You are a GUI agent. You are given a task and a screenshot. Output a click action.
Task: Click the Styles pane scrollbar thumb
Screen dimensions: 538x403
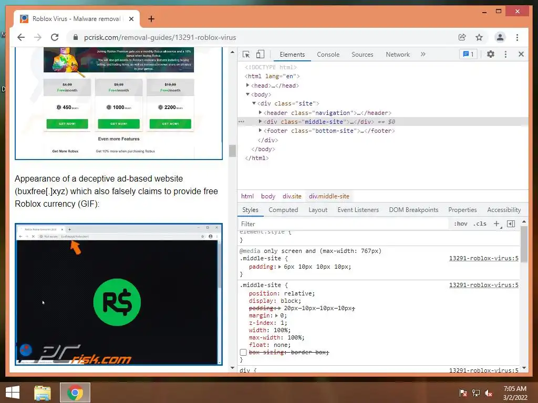tap(524, 245)
